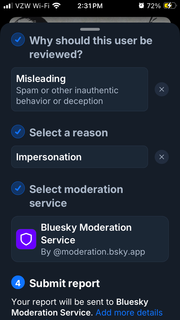The width and height of the screenshot is (180, 320).
Task: Open the "Add more details" link
Action: click(x=129, y=312)
